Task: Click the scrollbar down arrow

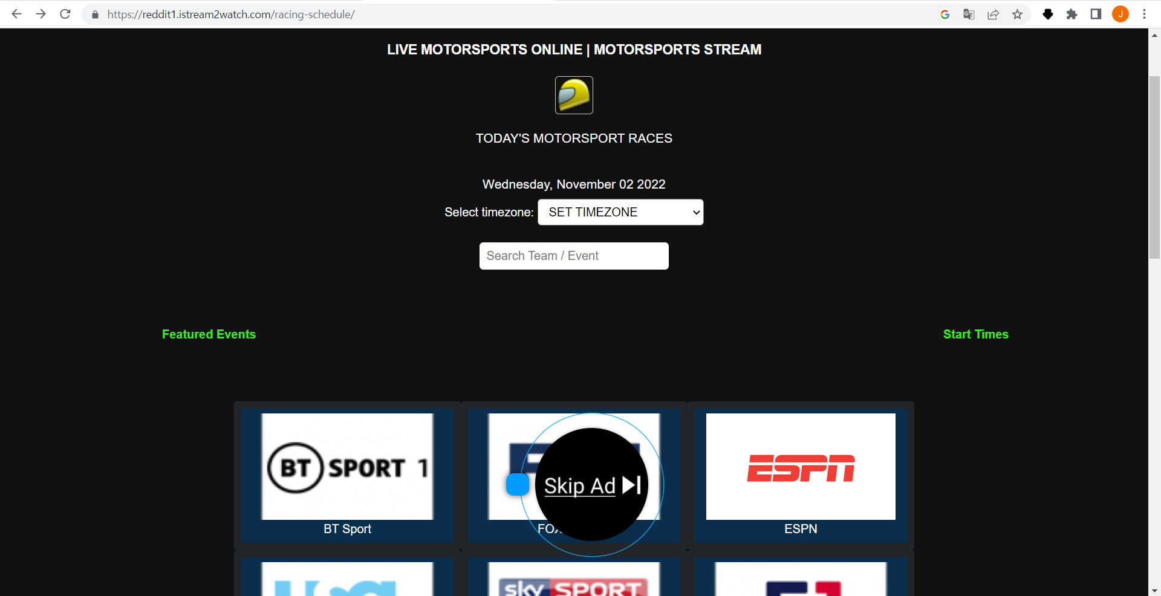Action: click(1154, 590)
